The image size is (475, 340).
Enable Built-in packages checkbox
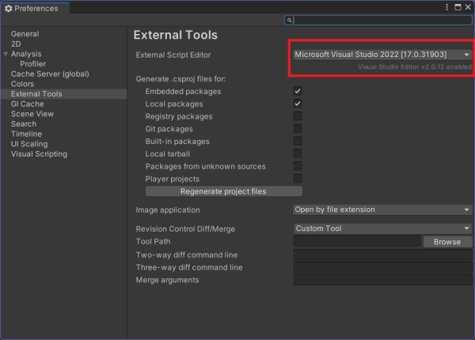pyautogui.click(x=298, y=142)
